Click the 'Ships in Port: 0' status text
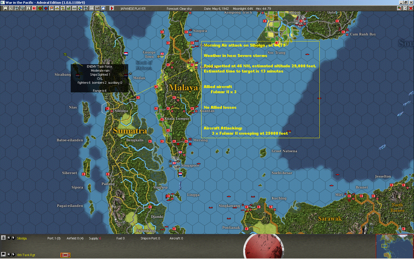Viewport: 414px width, 259px height. (150, 238)
